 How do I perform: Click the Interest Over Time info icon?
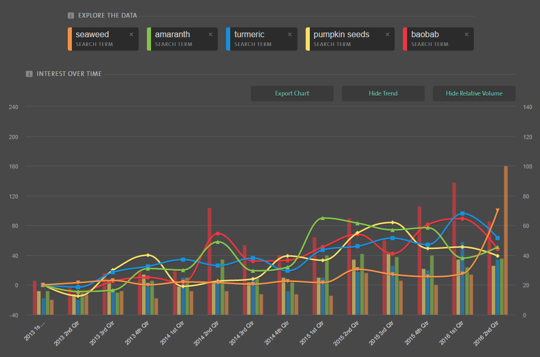[29, 74]
